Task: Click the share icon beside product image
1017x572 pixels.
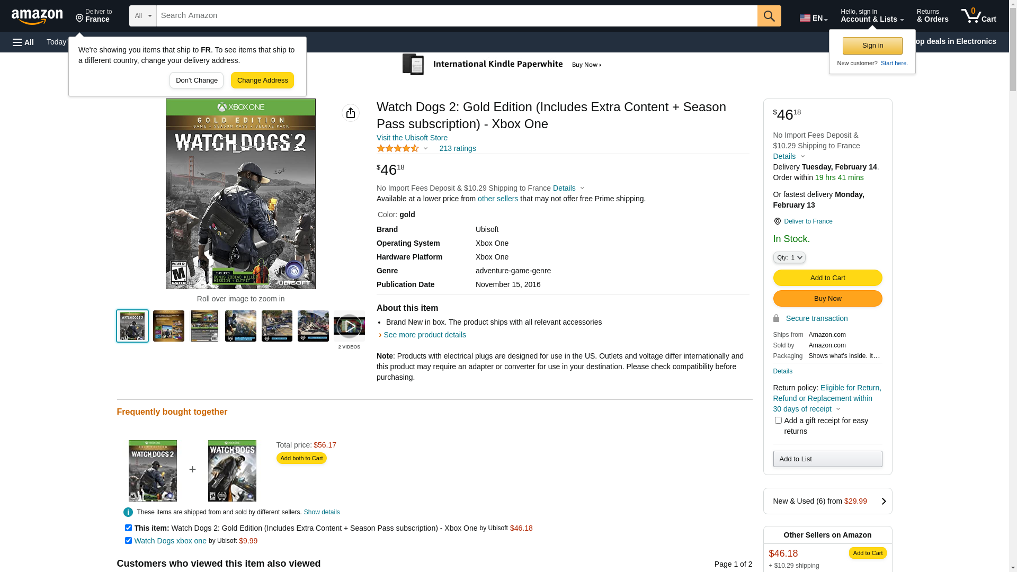Action: click(x=351, y=113)
